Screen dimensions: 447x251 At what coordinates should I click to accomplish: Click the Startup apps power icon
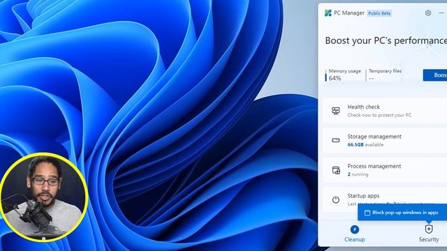tap(336, 199)
